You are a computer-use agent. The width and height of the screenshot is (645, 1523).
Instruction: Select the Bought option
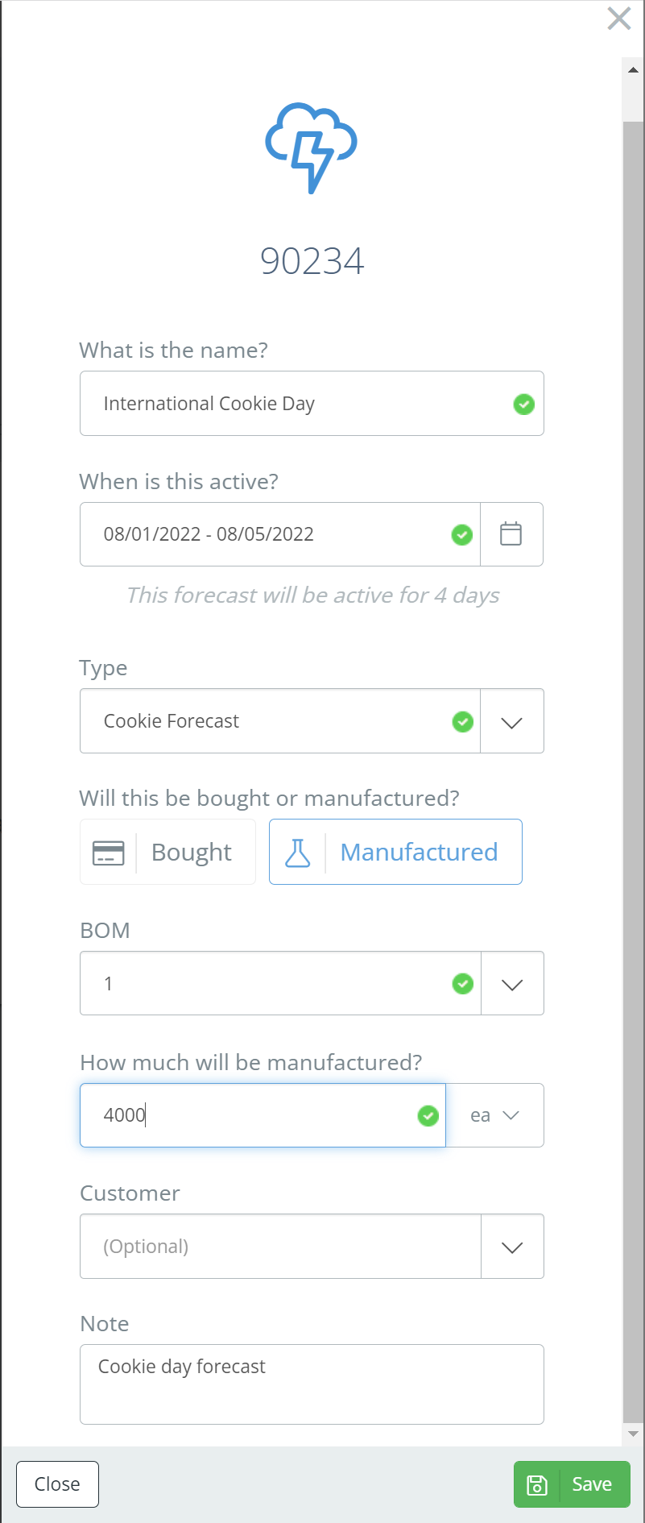192,853
